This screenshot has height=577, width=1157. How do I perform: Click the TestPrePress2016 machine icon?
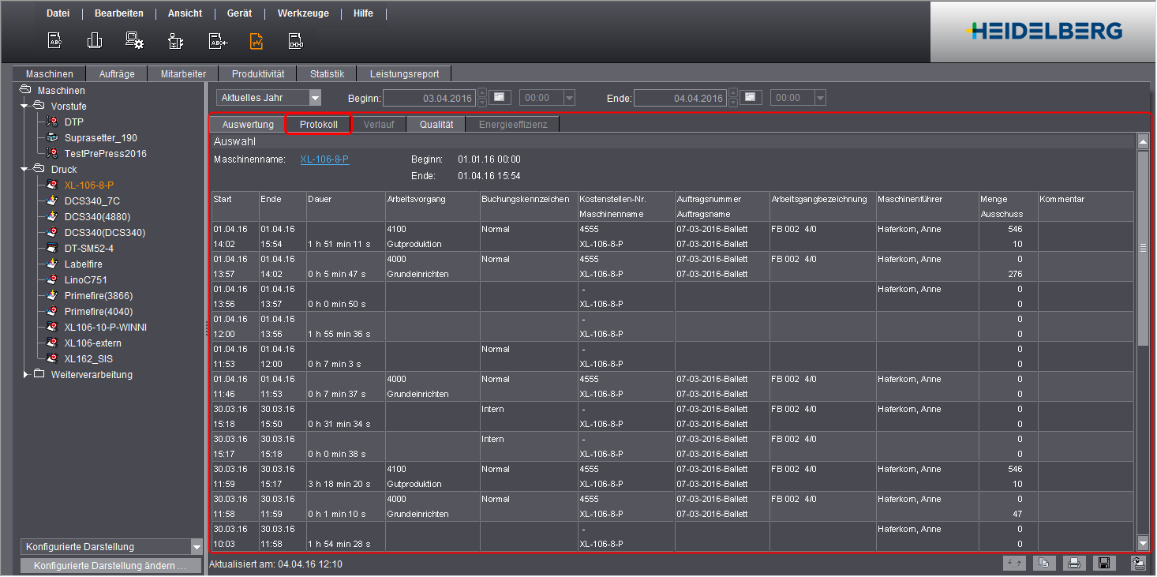click(52, 153)
